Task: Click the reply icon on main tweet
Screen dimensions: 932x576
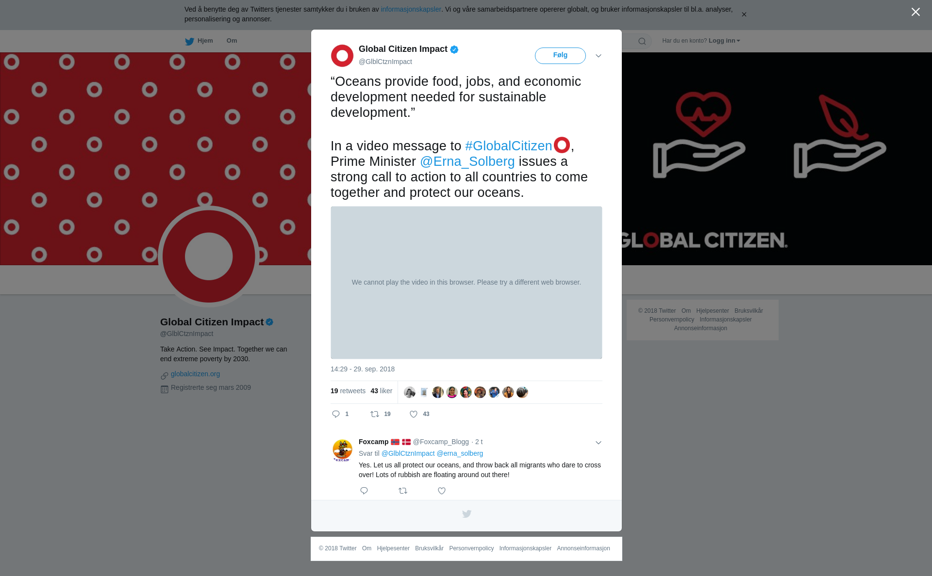Action: [336, 414]
